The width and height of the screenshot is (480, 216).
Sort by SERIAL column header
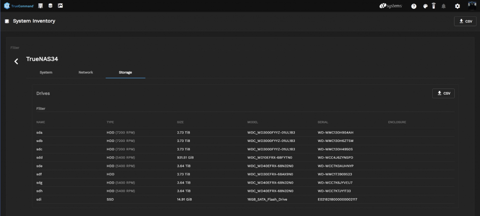tap(322, 122)
